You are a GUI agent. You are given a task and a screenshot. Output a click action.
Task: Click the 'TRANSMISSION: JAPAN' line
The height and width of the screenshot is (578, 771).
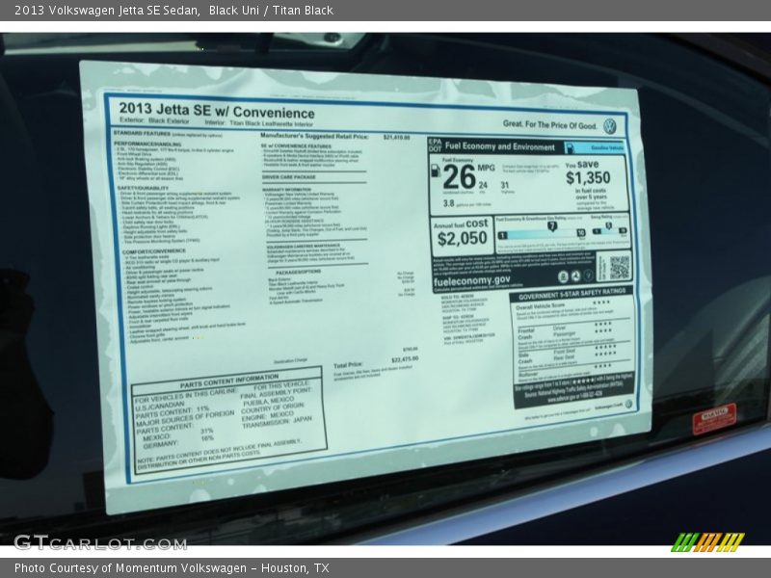pos(277,422)
